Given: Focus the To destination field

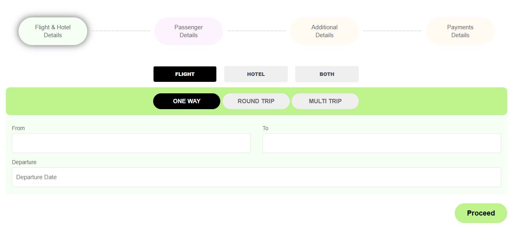Looking at the screenshot, I should pos(382,143).
